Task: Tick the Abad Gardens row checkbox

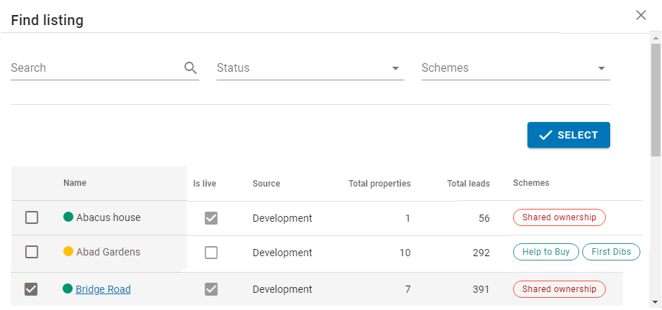Action: [x=32, y=252]
